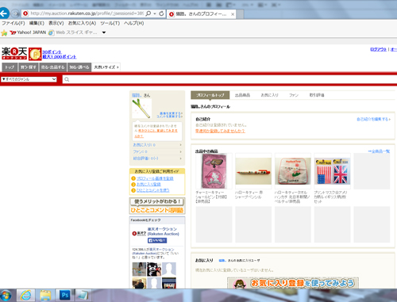The width and height of the screenshot is (397, 302).
Task: Open the ひとことコメントを使う guide link
Action: click(x=152, y=190)
